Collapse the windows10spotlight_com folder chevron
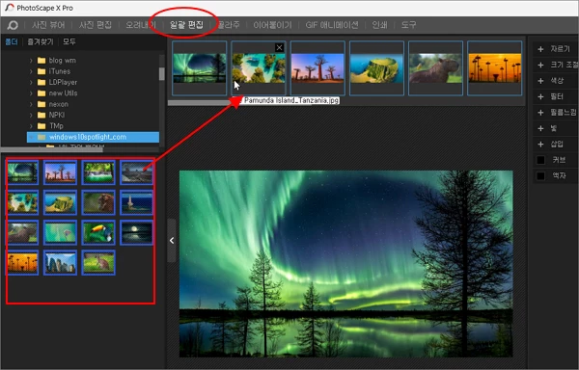This screenshot has width=579, height=370. click(x=31, y=137)
